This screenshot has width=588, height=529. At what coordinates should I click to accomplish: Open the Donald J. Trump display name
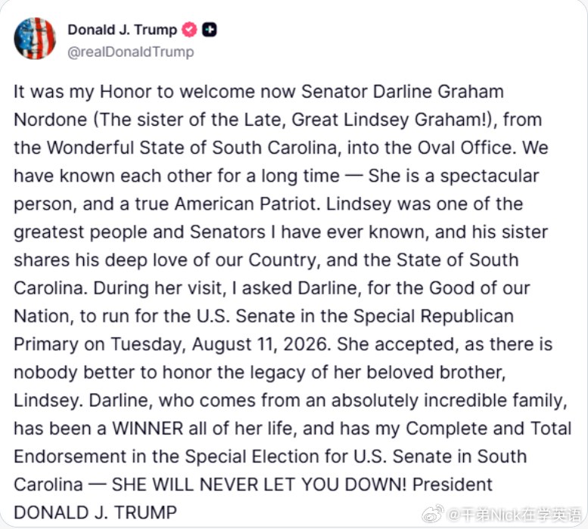(123, 30)
